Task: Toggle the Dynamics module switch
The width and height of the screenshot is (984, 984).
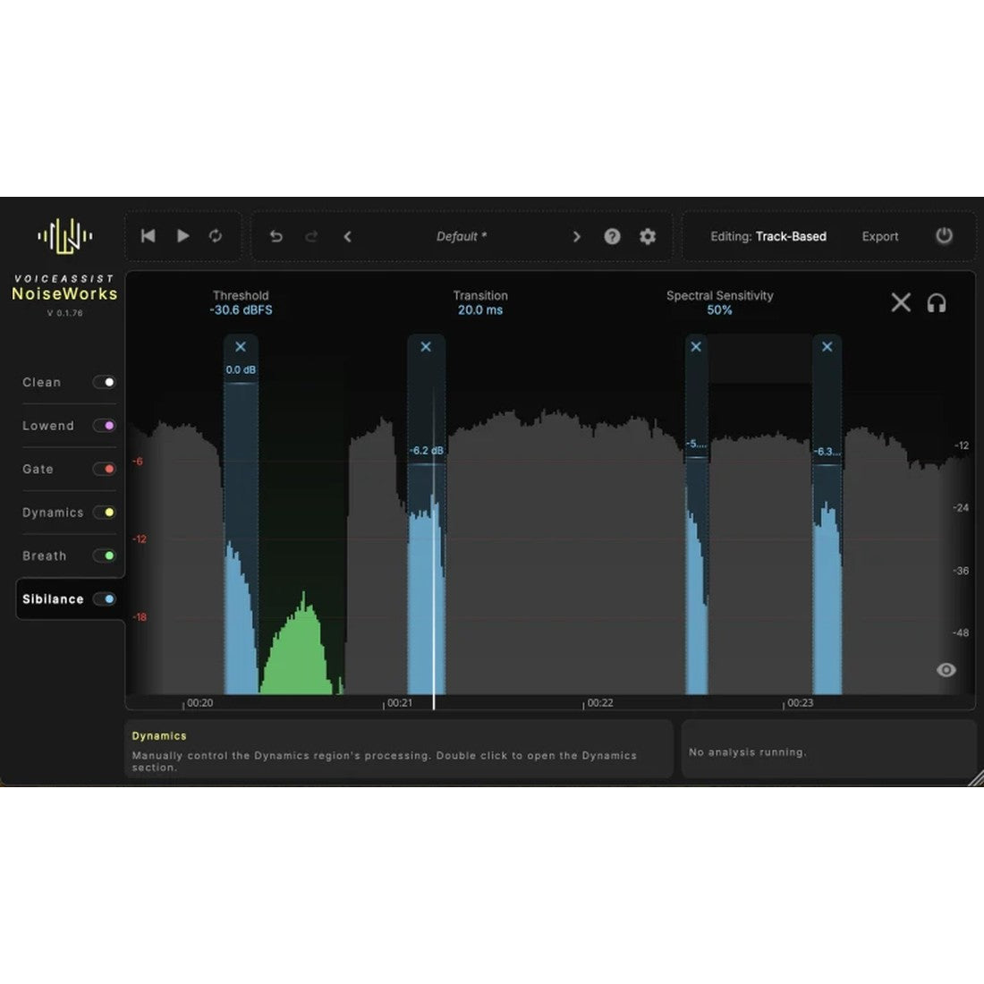Action: click(x=104, y=512)
